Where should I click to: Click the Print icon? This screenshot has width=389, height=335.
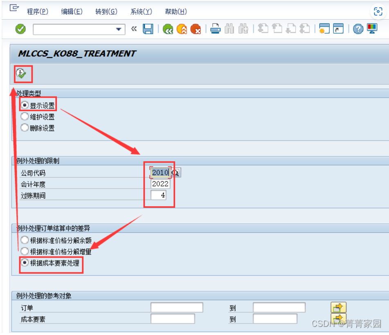pyautogui.click(x=215, y=29)
